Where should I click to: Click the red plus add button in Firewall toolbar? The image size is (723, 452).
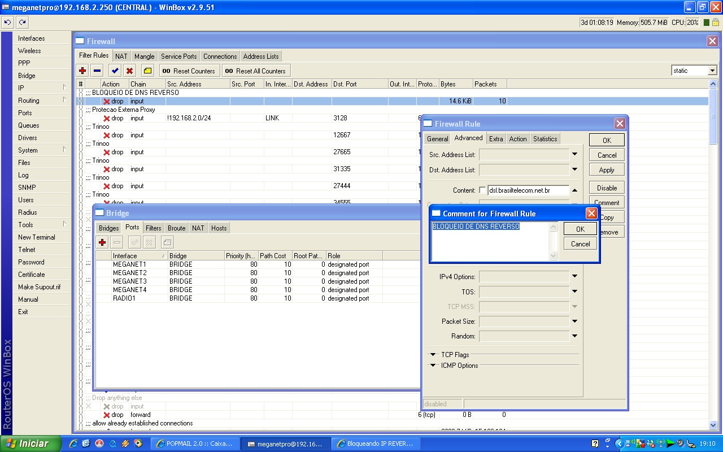[x=82, y=71]
